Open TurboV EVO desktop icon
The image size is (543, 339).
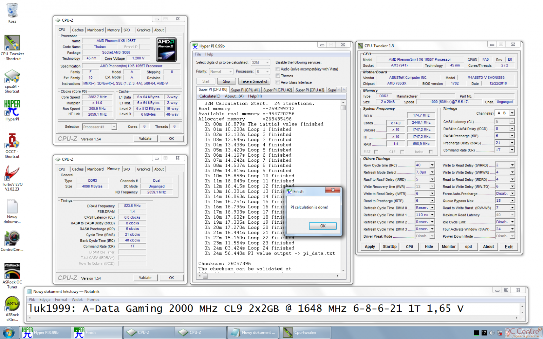(x=12, y=174)
